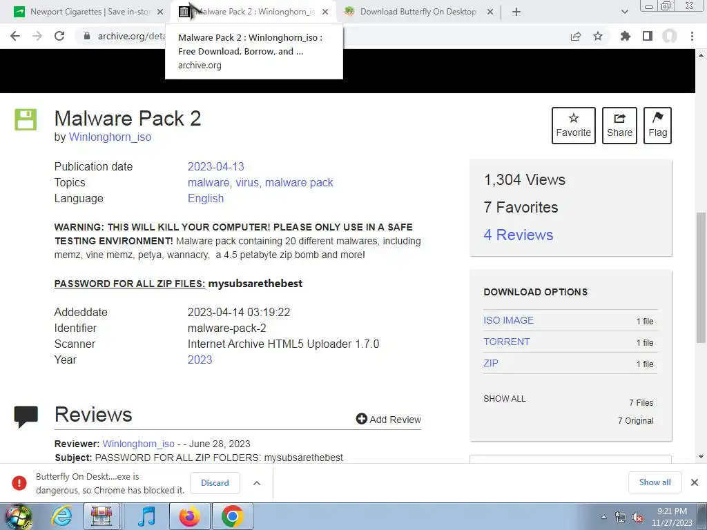Screen dimensions: 707x530
Task: Open reviewer Winlonghorn_iso profile link
Action: coord(138,444)
